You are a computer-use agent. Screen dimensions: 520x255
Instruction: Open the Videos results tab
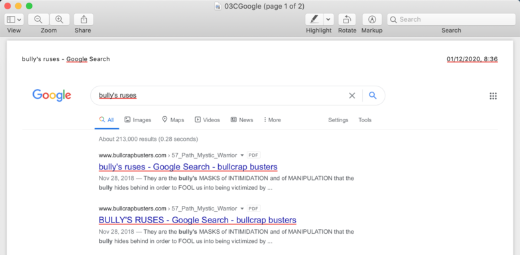(x=207, y=120)
